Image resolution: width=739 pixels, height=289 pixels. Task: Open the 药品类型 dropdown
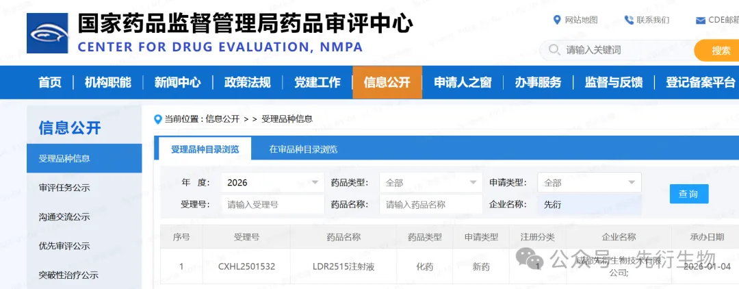click(473, 183)
